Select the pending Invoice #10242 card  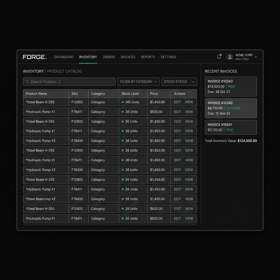[x=231, y=108]
